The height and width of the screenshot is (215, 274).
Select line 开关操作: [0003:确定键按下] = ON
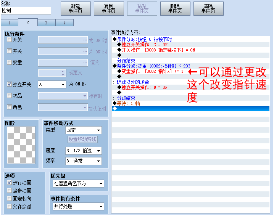pos(190,50)
